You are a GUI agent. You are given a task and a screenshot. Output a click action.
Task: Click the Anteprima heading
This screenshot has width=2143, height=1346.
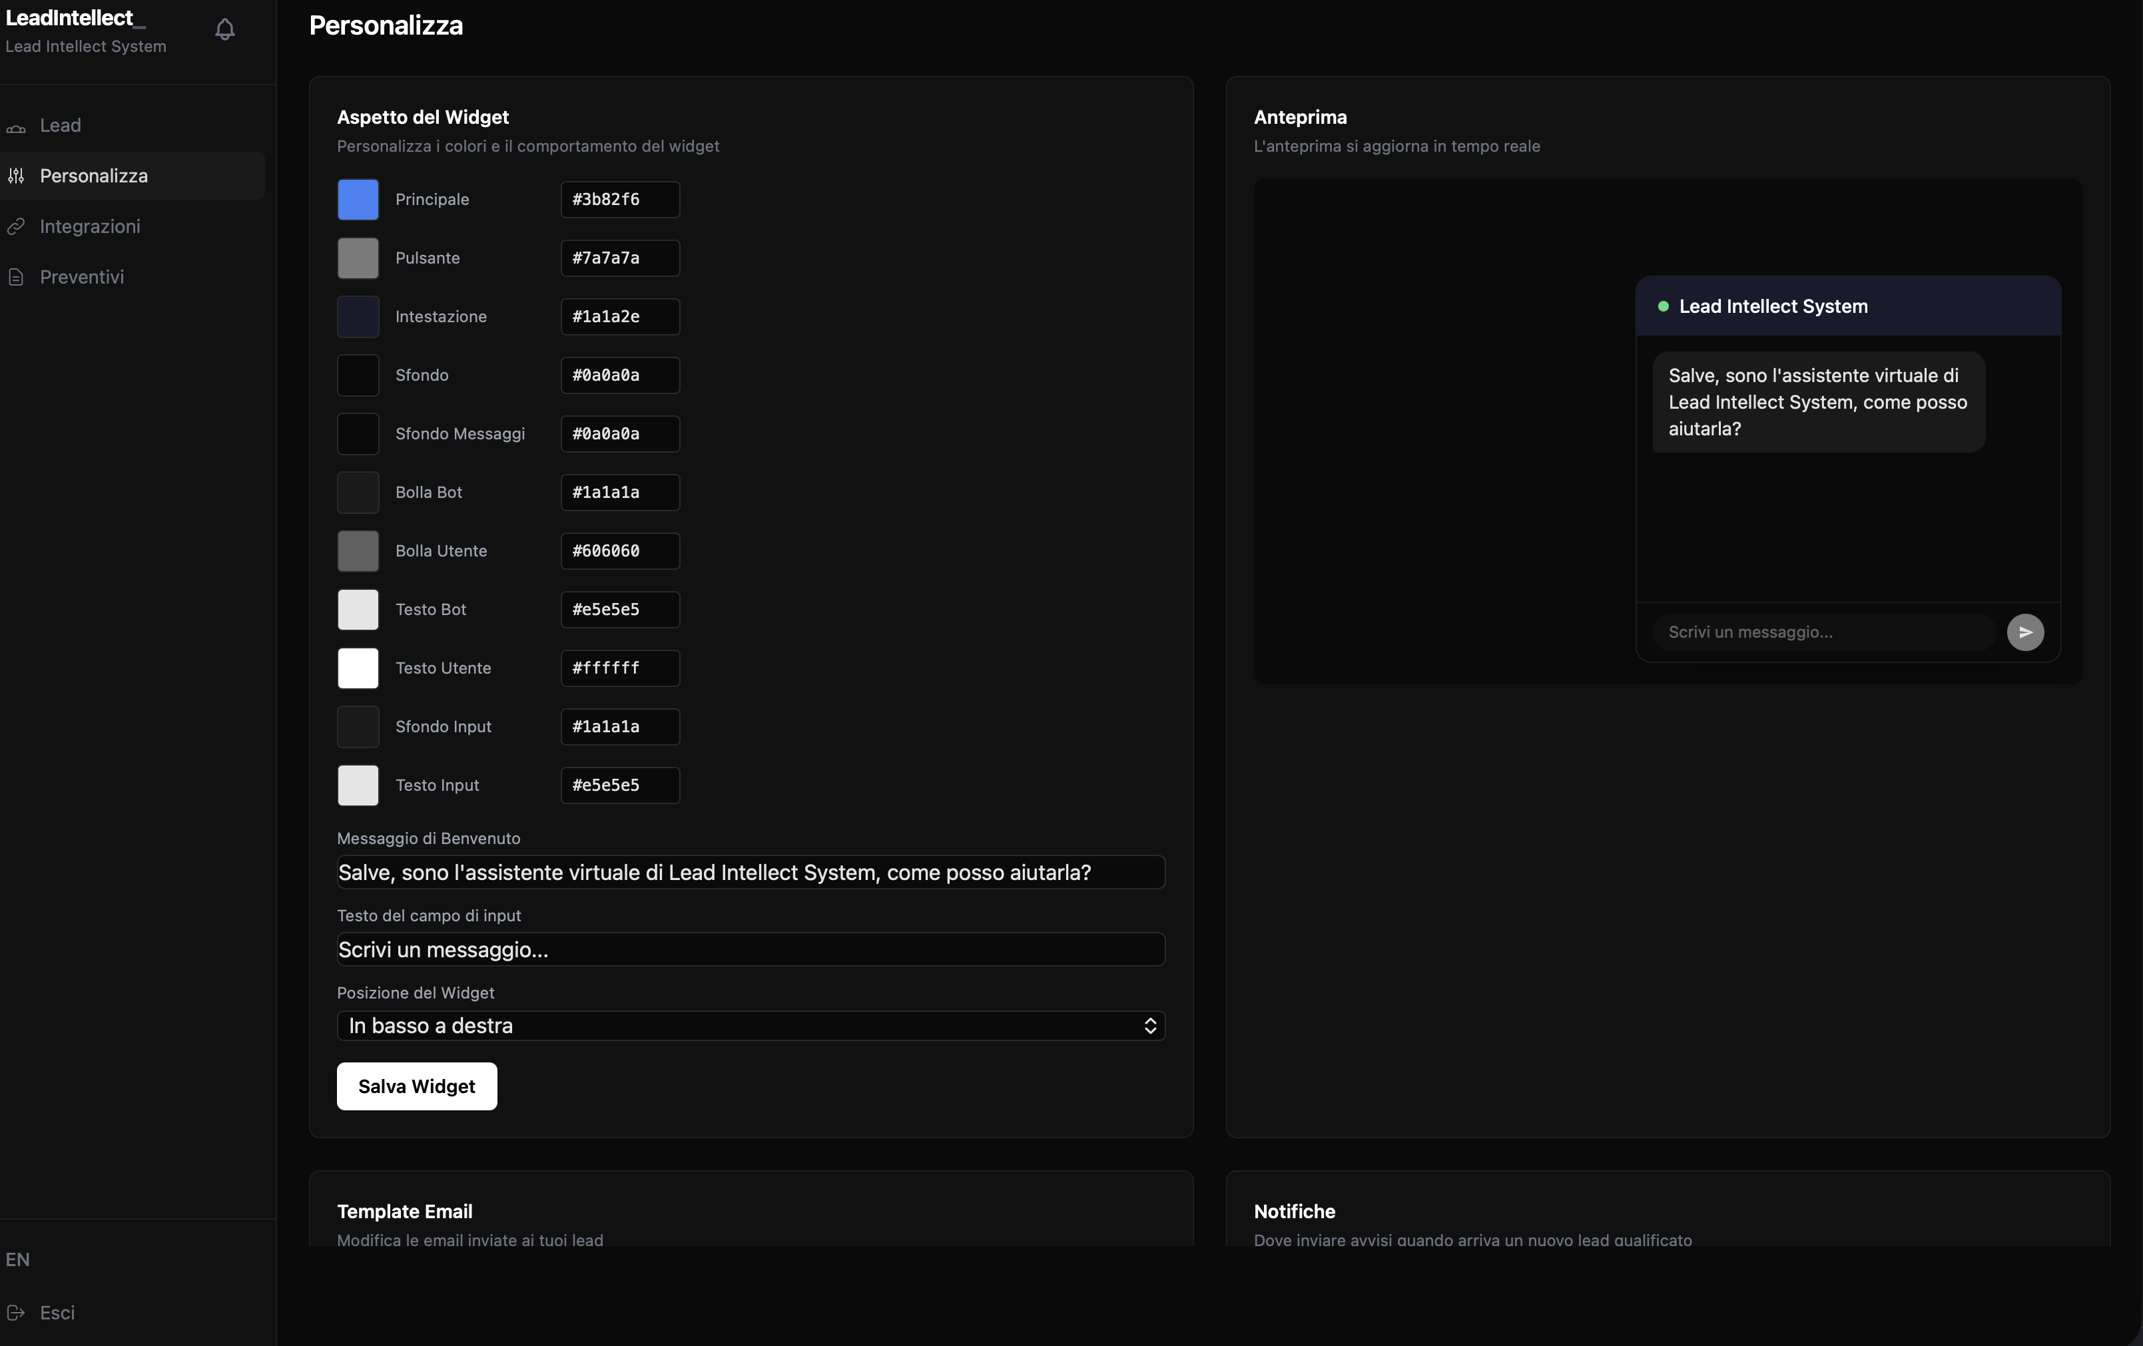(x=1300, y=116)
